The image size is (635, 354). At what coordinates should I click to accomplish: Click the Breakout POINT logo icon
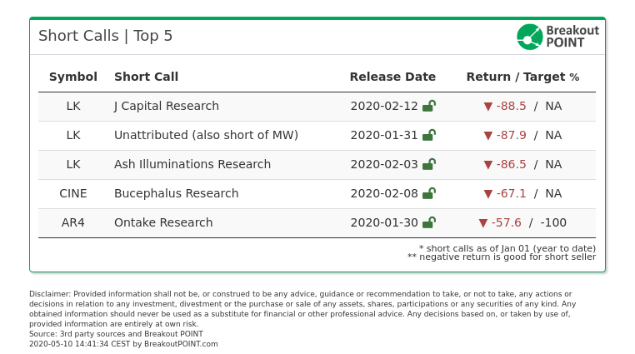tap(529, 37)
